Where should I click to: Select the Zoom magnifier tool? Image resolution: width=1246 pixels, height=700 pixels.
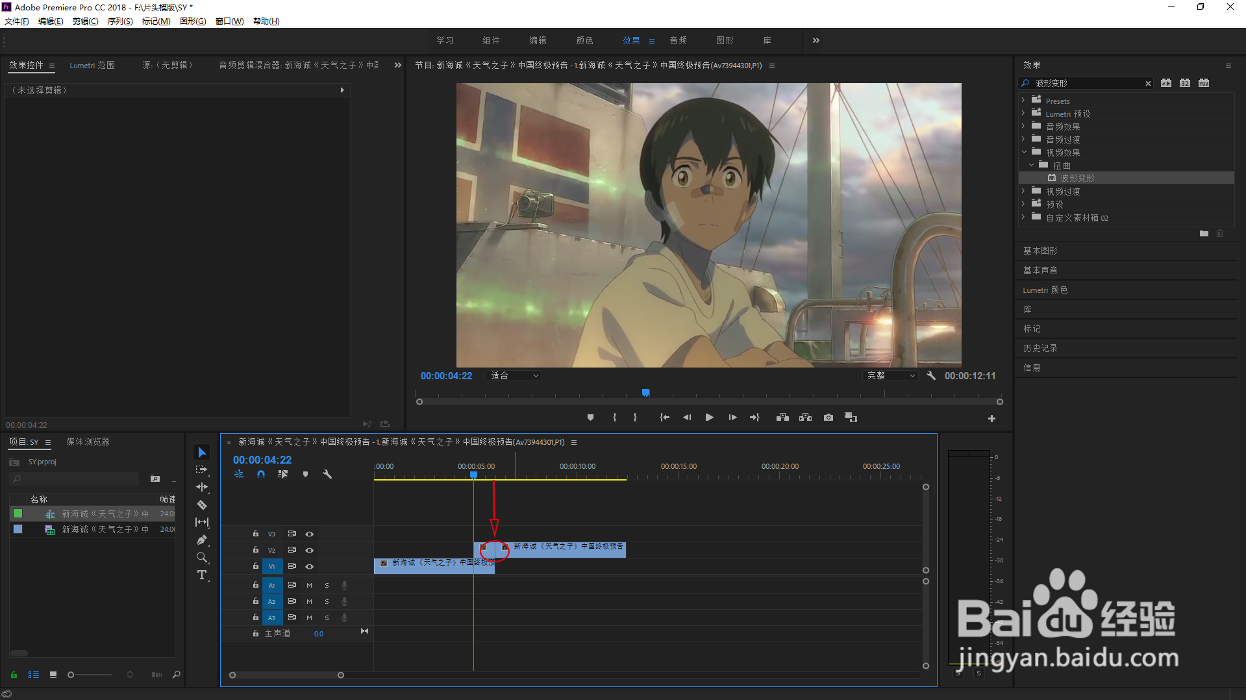[202, 557]
